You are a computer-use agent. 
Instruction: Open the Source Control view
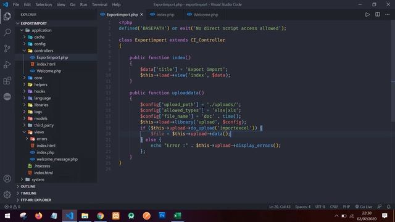[7, 48]
